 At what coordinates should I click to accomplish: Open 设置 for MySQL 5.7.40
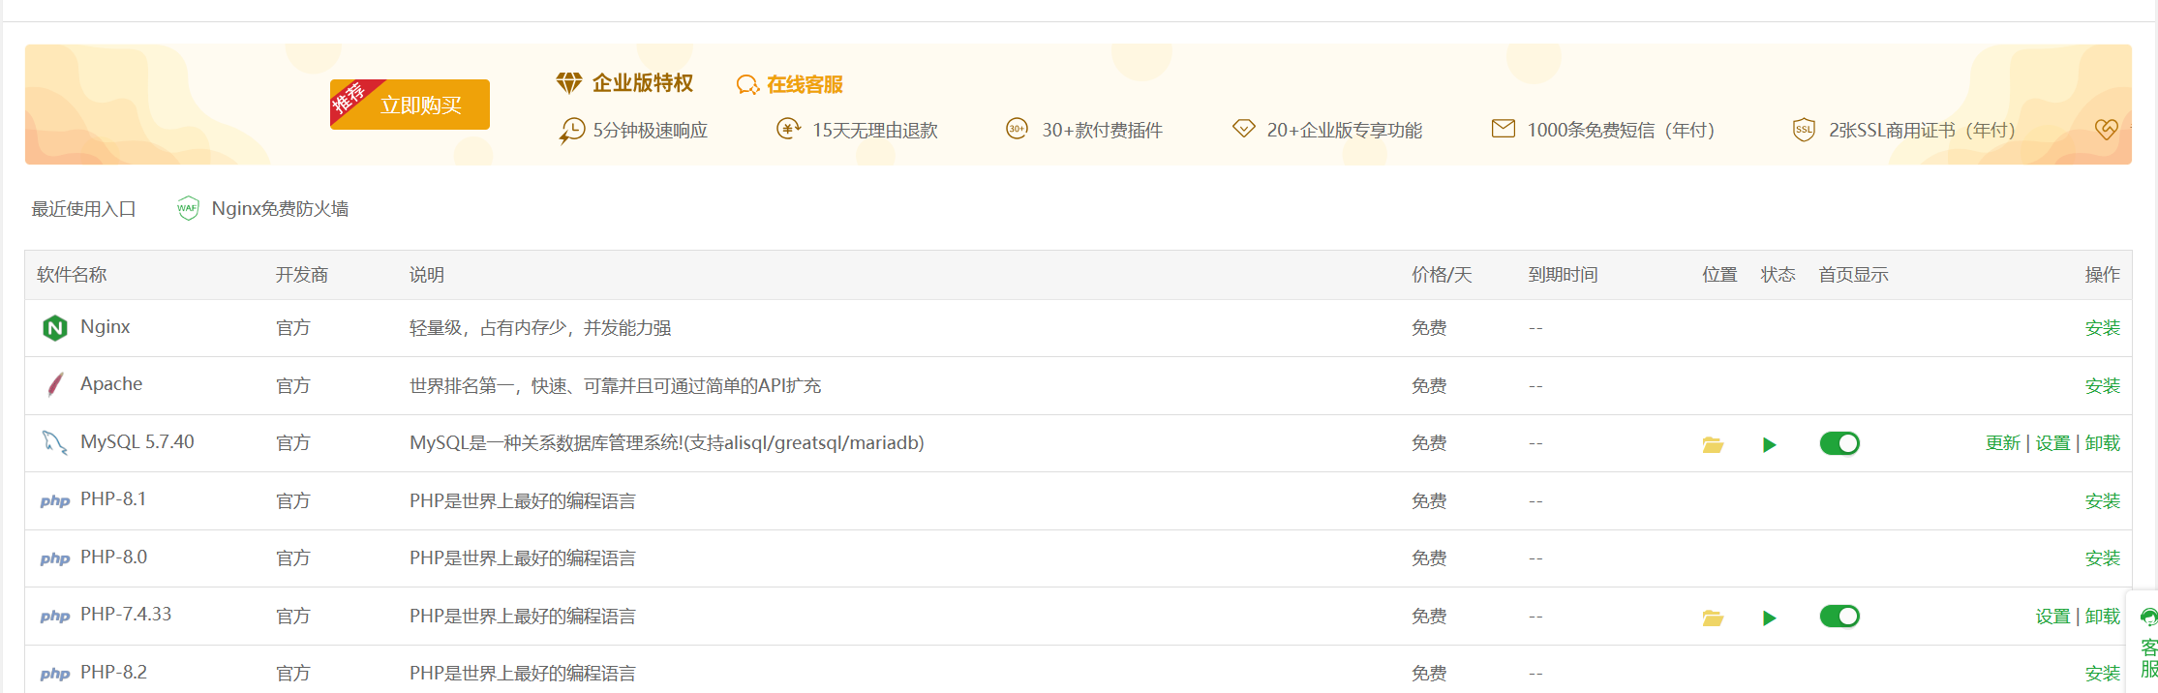point(2052,443)
